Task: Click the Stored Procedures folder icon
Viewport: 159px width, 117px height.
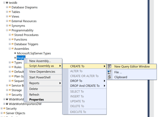Action: tap(13, 35)
